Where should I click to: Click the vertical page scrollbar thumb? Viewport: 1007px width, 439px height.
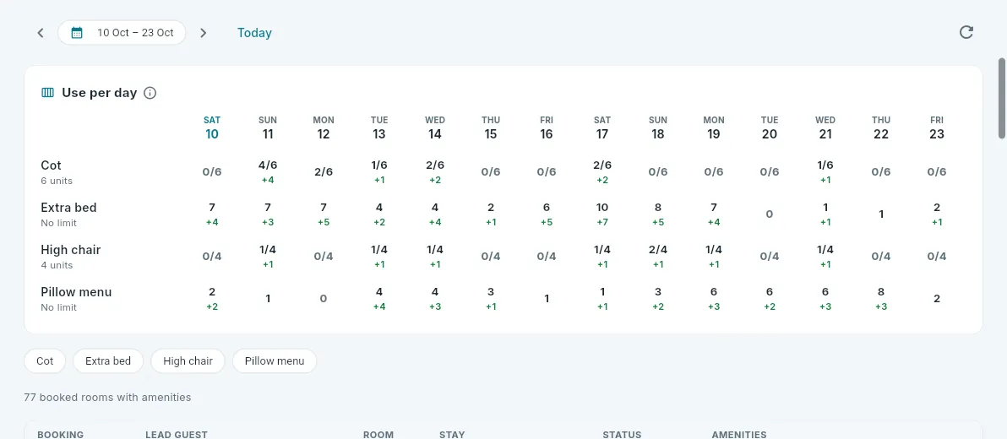(1001, 98)
